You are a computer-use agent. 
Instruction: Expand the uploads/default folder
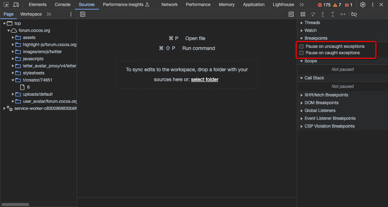click(13, 94)
